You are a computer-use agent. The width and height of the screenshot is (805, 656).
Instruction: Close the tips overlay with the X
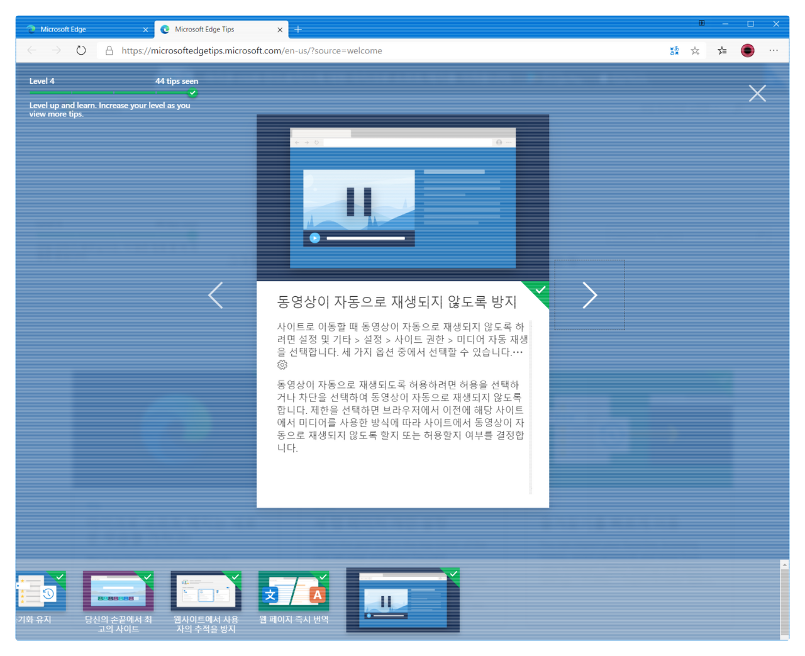click(x=757, y=93)
